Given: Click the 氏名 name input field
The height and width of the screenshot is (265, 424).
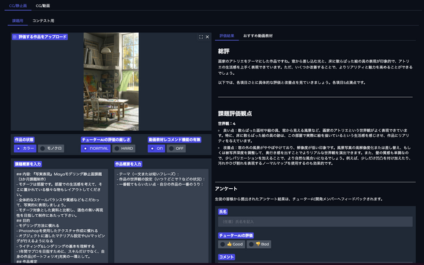Looking at the screenshot, I should pyautogui.click(x=315, y=222).
